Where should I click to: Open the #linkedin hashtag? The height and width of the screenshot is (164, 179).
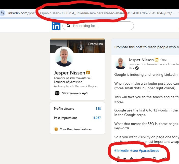[x=122, y=150]
